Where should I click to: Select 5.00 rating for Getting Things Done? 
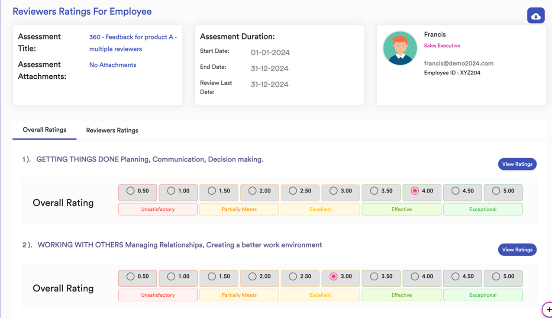pyautogui.click(x=496, y=191)
